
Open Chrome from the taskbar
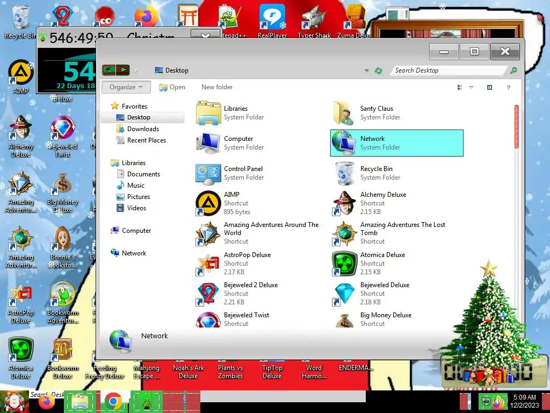pos(113,401)
